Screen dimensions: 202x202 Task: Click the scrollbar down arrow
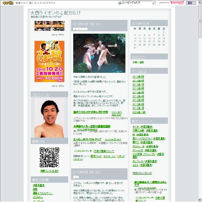(200, 200)
